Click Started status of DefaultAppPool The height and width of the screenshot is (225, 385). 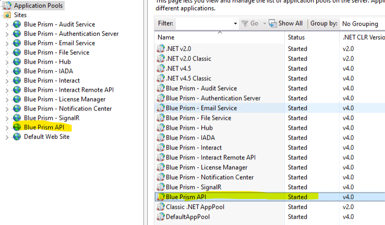point(297,217)
